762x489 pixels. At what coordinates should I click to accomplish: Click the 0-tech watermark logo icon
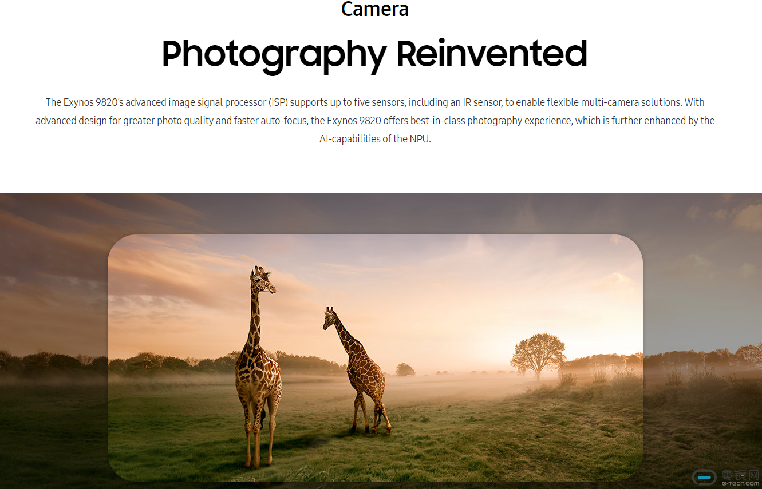click(704, 477)
